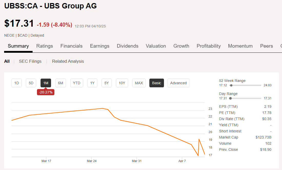Image resolution: width=282 pixels, height=170 pixels.
Task: Select the 5D chart range
Action: coord(31,83)
